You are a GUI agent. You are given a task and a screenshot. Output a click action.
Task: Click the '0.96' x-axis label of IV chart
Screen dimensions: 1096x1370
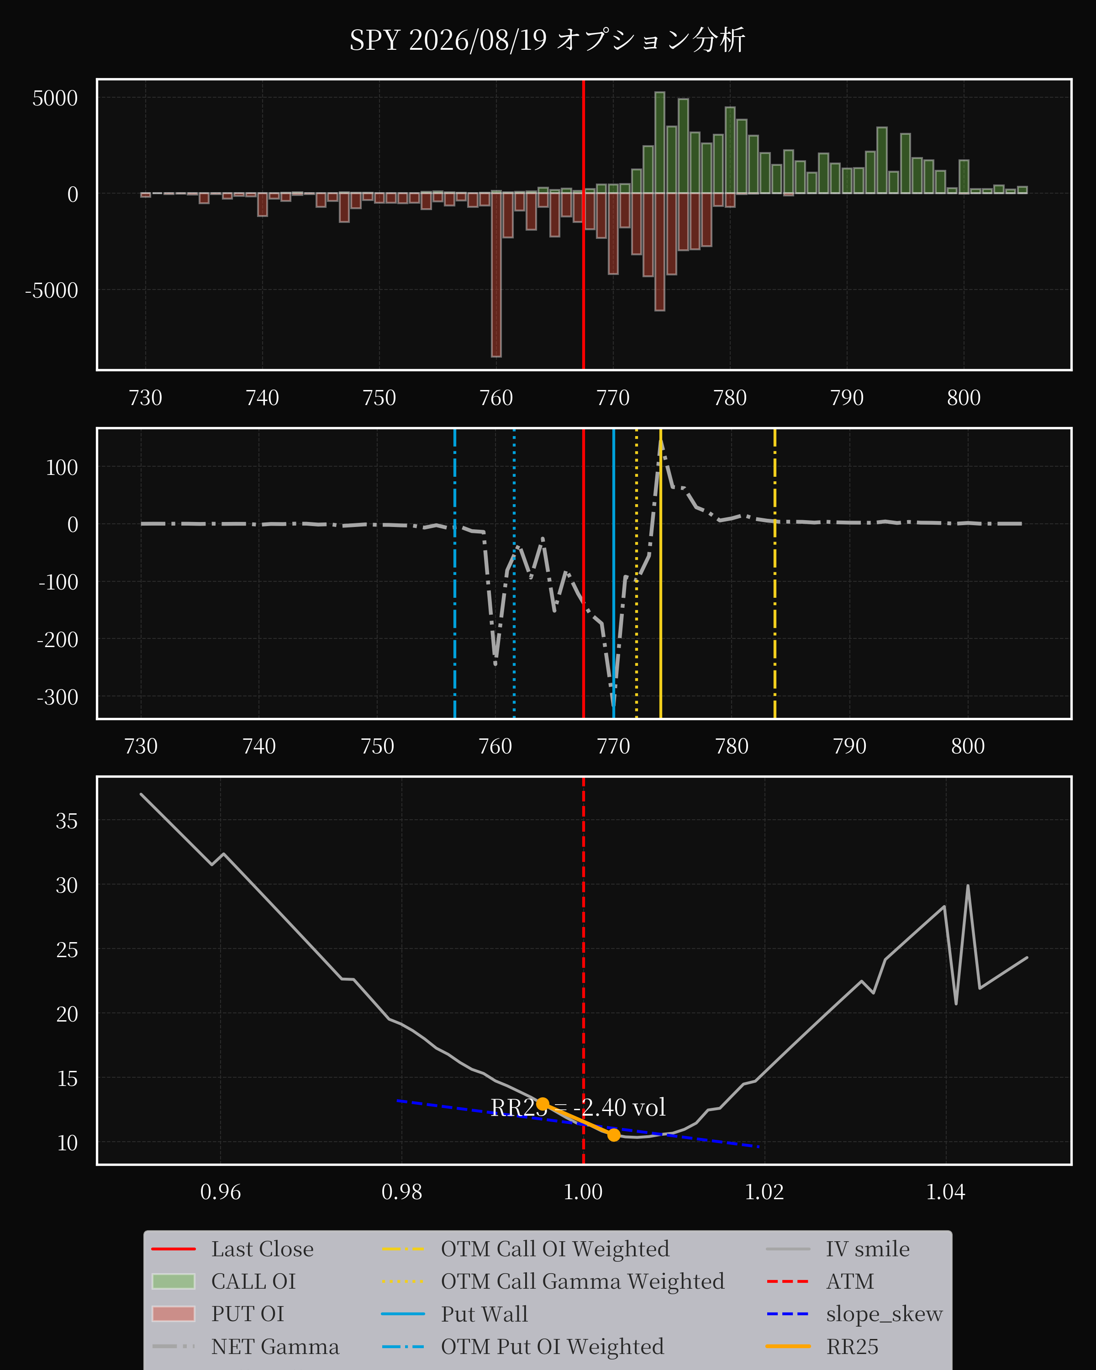click(221, 1191)
